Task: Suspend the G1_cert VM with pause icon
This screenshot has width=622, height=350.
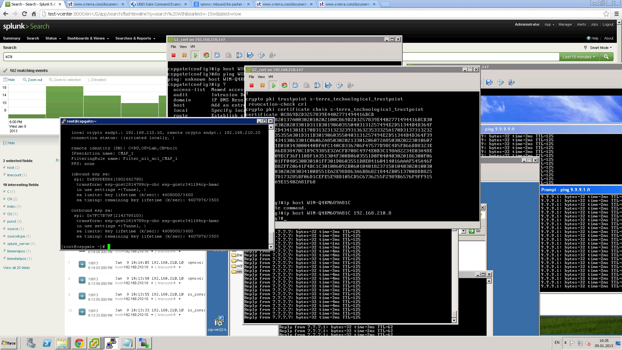Action: tap(184, 55)
